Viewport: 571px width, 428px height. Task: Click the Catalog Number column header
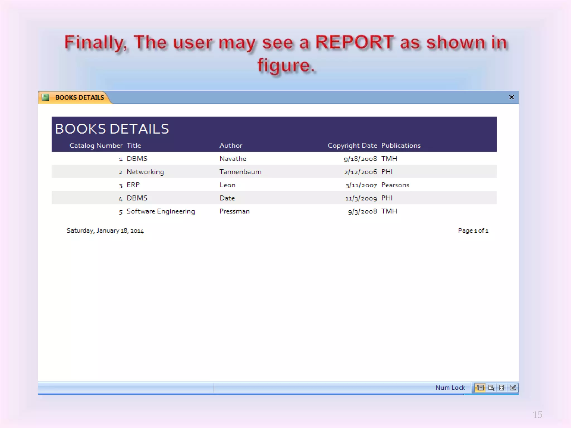[96, 145]
